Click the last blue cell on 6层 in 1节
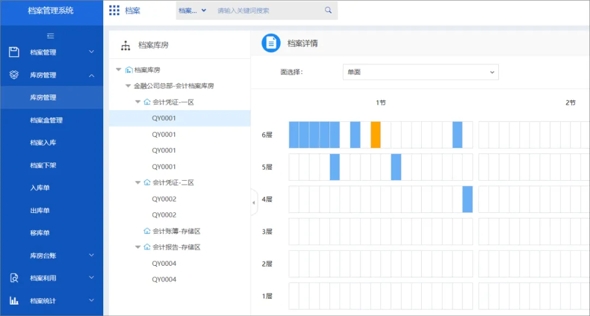This screenshot has width=590, height=316. point(457,134)
